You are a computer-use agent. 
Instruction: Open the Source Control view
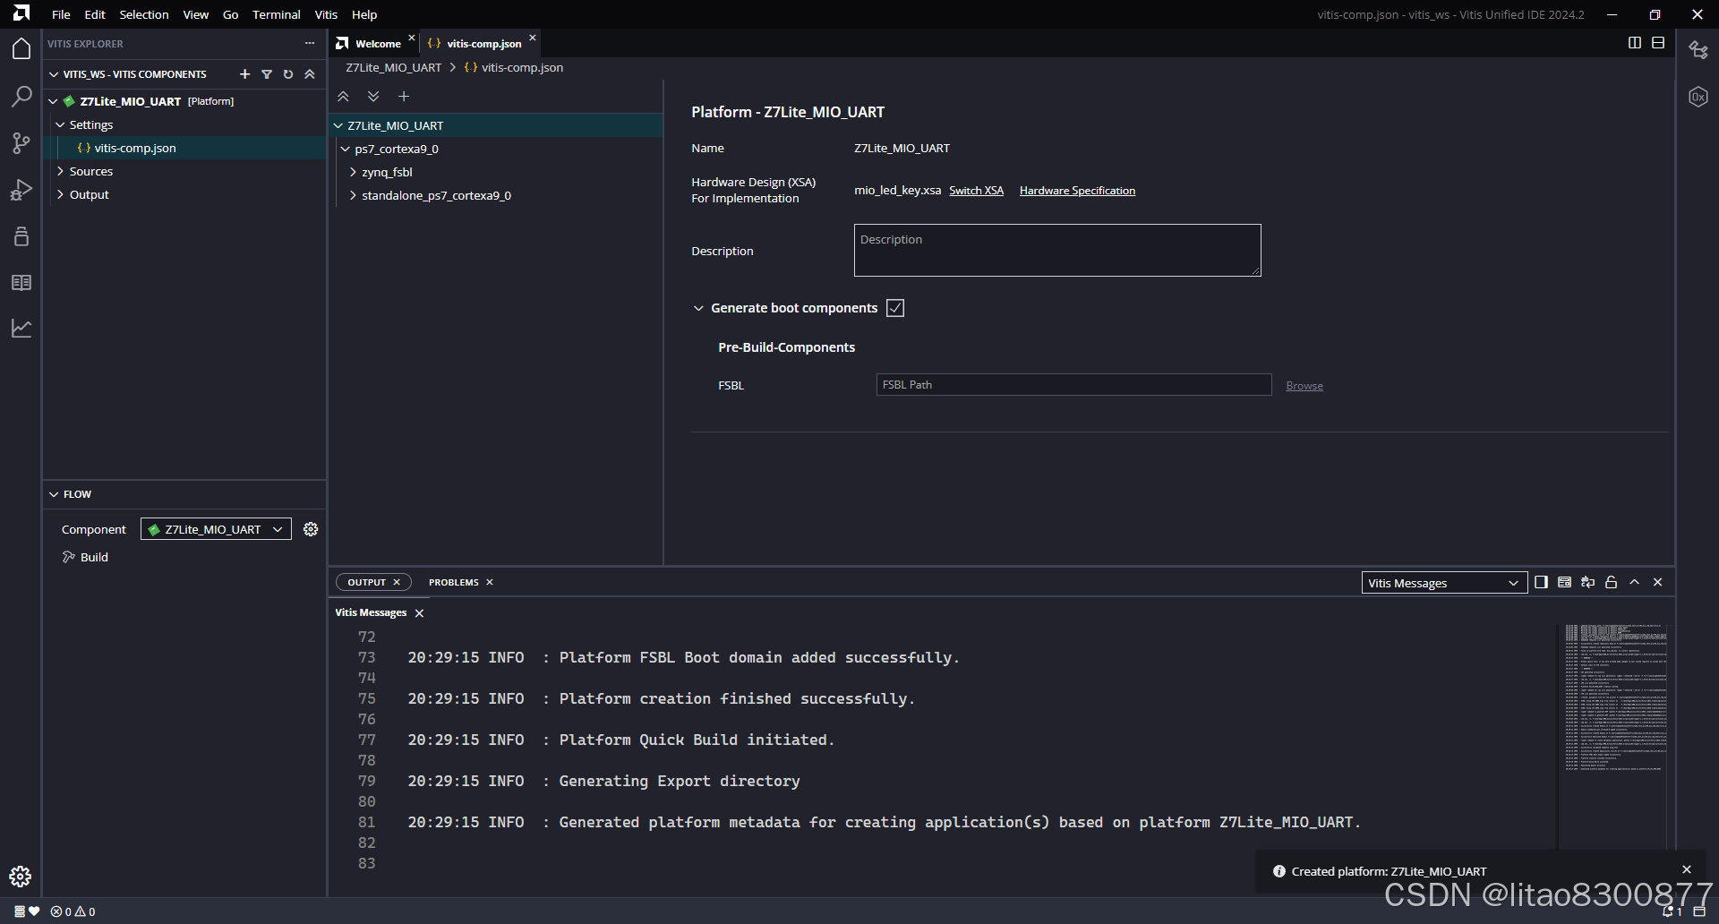(21, 143)
